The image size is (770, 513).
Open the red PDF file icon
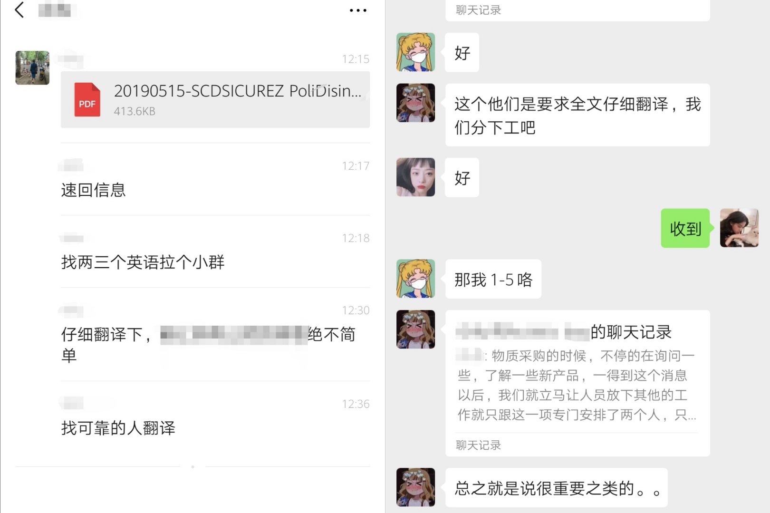click(87, 100)
